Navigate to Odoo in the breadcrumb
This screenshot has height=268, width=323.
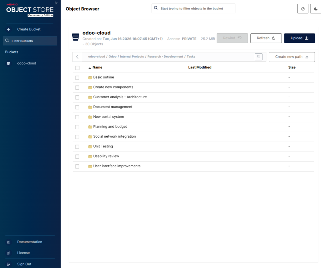[112, 57]
